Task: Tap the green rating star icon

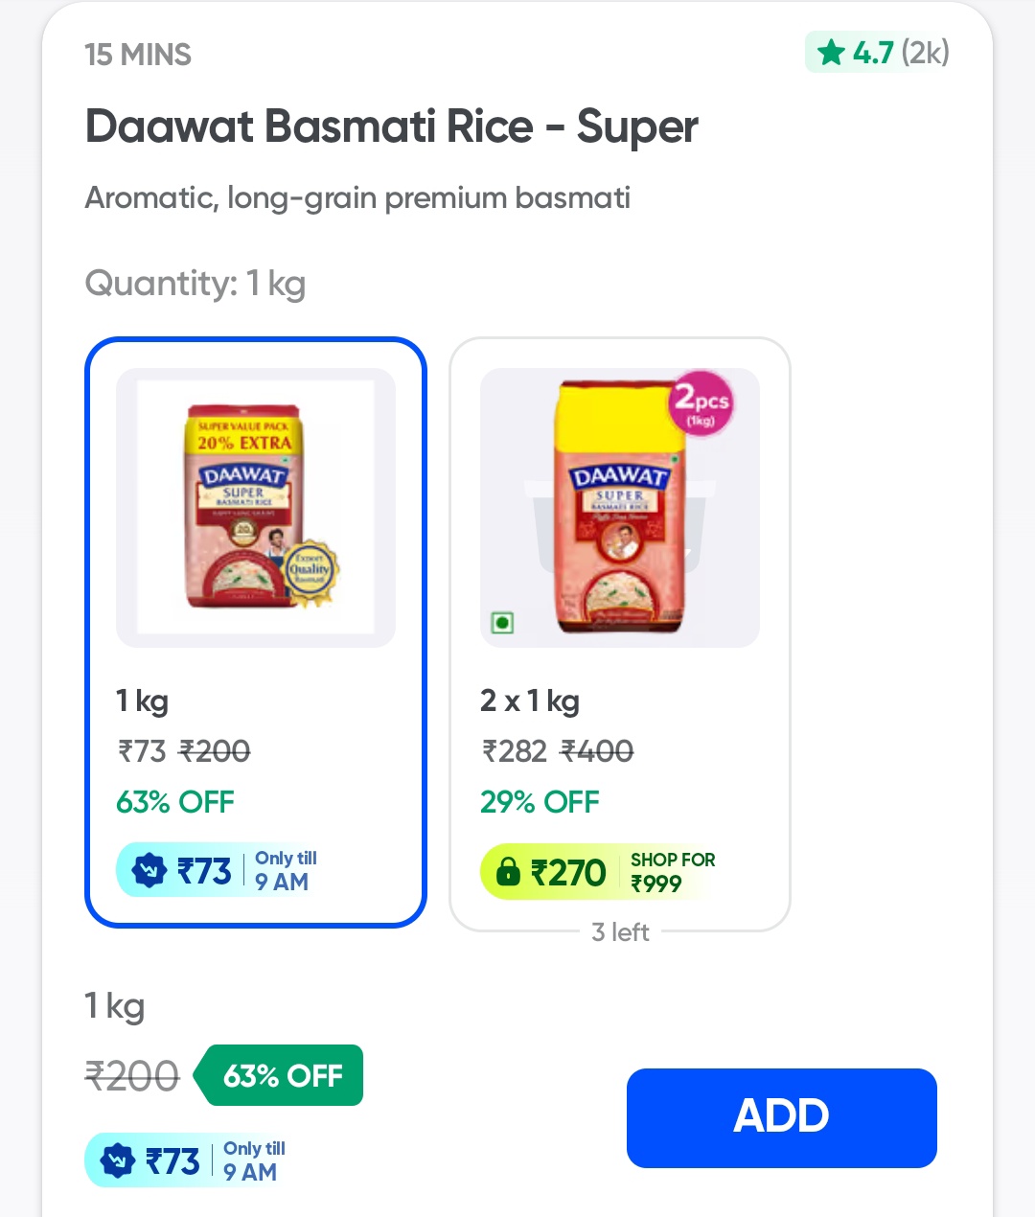Action: pos(831,52)
